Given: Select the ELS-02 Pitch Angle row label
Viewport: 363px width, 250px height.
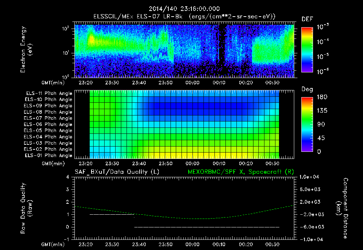Looking at the screenshot, I should tap(48, 149).
